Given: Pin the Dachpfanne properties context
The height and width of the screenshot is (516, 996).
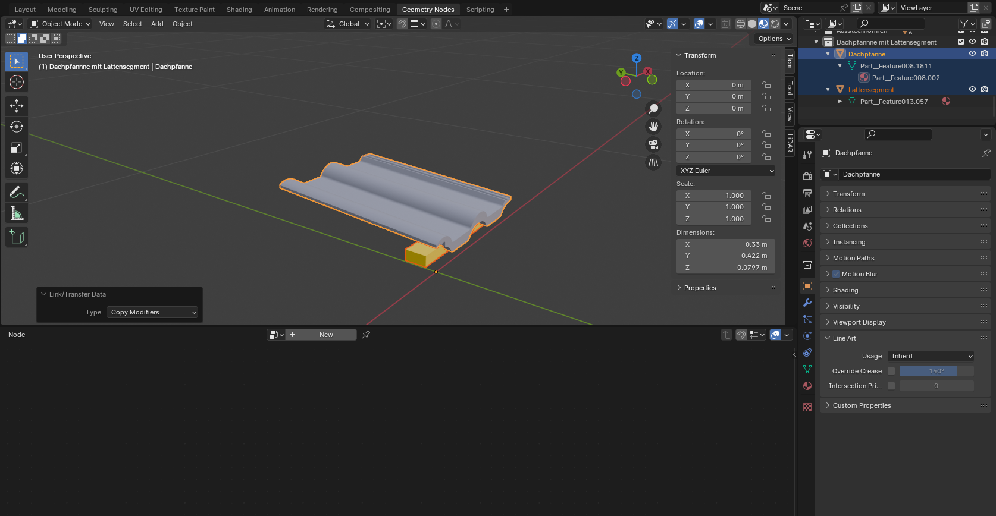Looking at the screenshot, I should point(986,153).
